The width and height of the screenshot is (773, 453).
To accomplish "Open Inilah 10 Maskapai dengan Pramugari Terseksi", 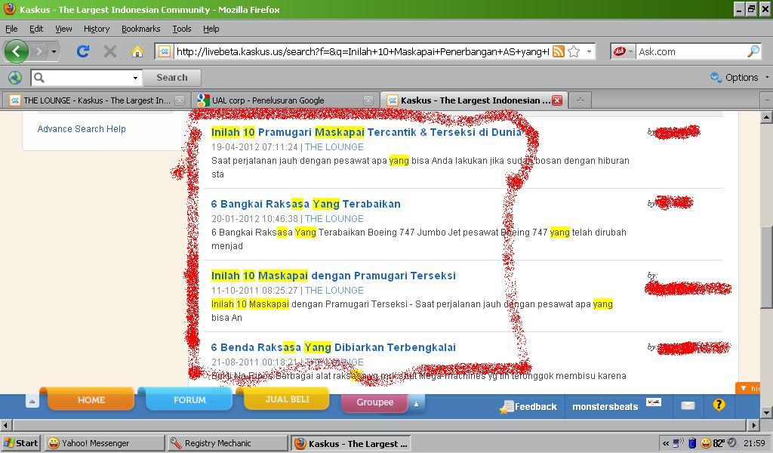I will coord(333,276).
